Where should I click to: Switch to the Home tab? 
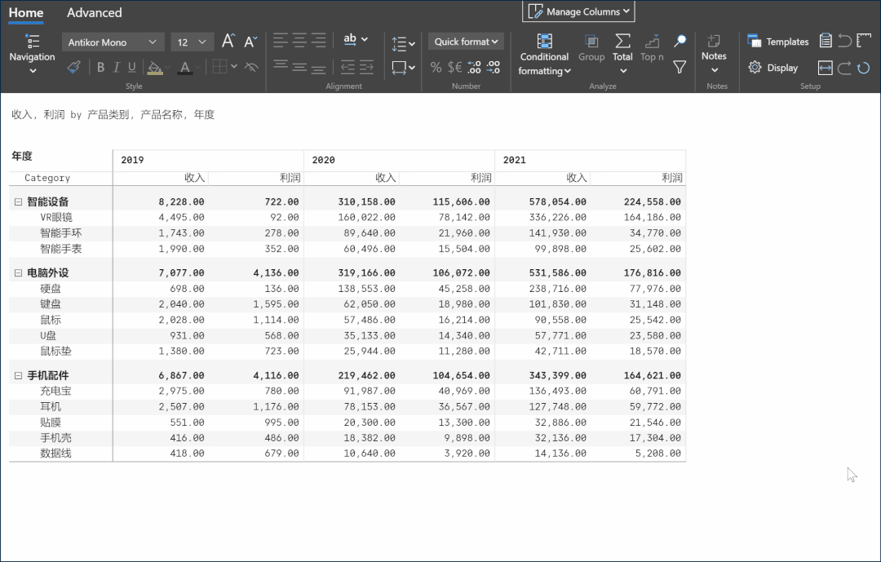click(x=26, y=12)
